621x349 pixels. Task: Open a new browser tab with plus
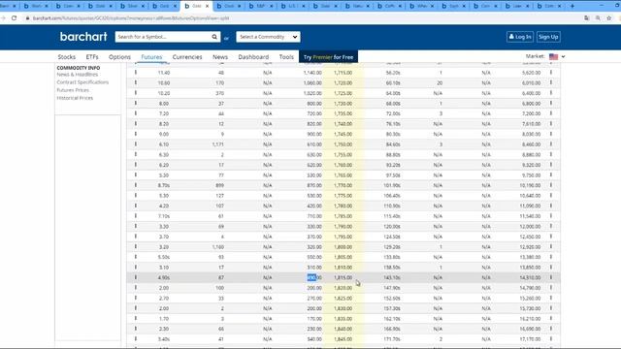coord(572,6)
